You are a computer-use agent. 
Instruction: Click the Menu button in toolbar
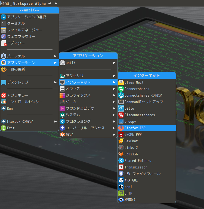pos(5,3)
